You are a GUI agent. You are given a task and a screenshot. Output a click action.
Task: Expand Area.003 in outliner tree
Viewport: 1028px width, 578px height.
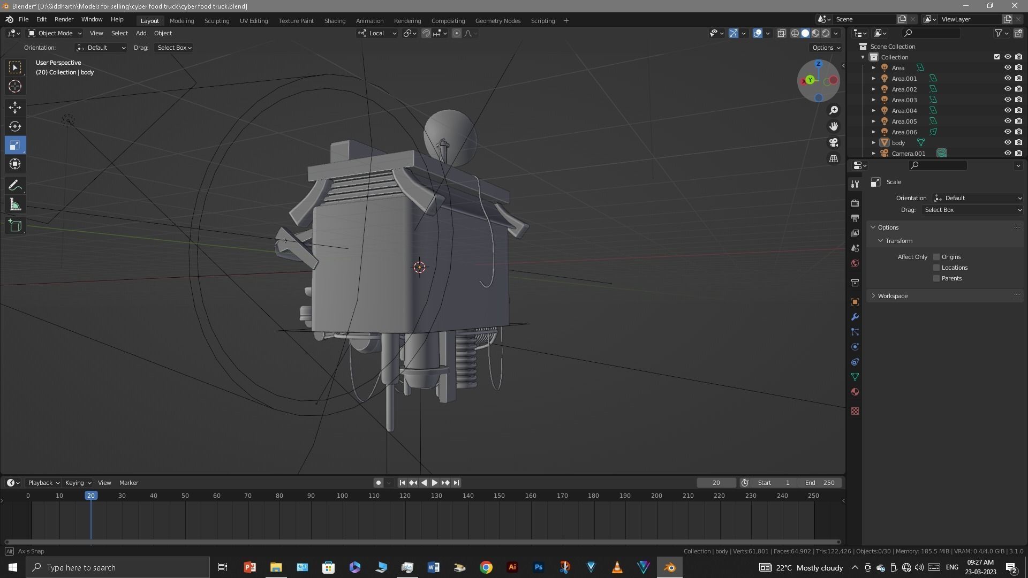pyautogui.click(x=874, y=100)
